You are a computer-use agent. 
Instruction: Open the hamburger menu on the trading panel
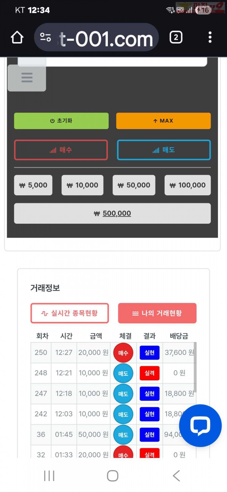(x=26, y=78)
